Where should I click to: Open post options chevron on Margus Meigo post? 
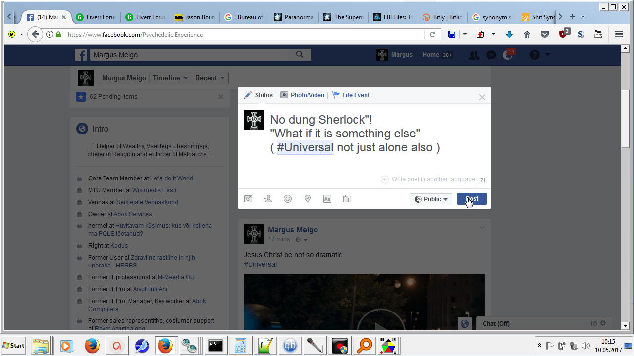pos(482,228)
